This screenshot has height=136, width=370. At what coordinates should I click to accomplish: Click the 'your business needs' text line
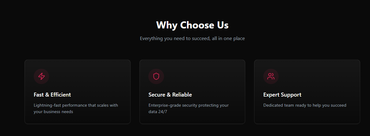tap(53, 112)
